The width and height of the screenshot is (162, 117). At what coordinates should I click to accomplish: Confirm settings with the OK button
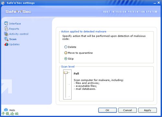[x=107, y=110]
